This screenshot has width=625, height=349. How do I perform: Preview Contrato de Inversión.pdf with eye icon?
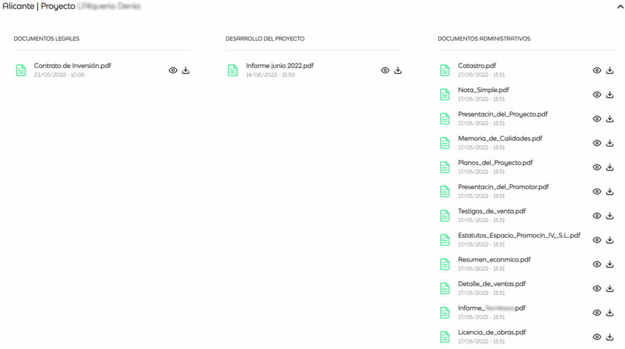(x=173, y=70)
